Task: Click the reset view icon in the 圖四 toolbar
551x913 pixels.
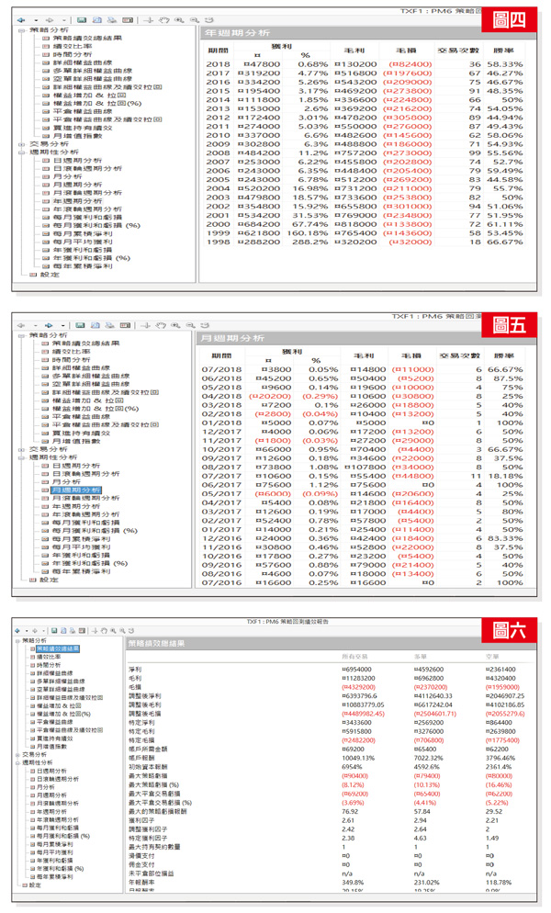Action: coord(208,19)
